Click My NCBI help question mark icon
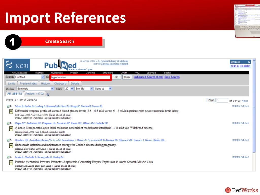Image resolution: width=260 pixels, height=195 pixels. pos(249,62)
